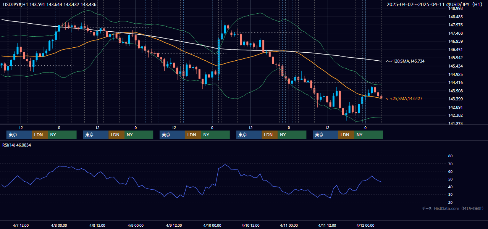Select the 4/8 12:00 time axis label
The image size is (488, 229).
click(x=97, y=225)
